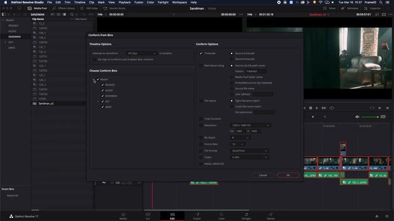394x221 pixels.
Task: Click the Ok button in Conform dialog
Action: [x=288, y=175]
